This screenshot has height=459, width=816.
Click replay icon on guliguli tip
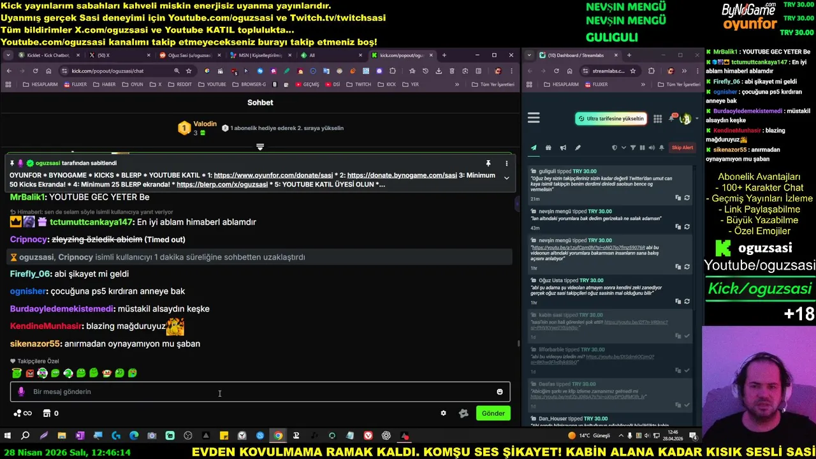pos(687,198)
